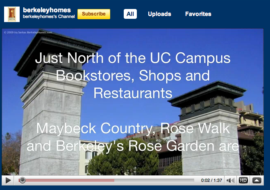Subscribe to the berkeleyhomes channel
270x190 pixels.
94,14
